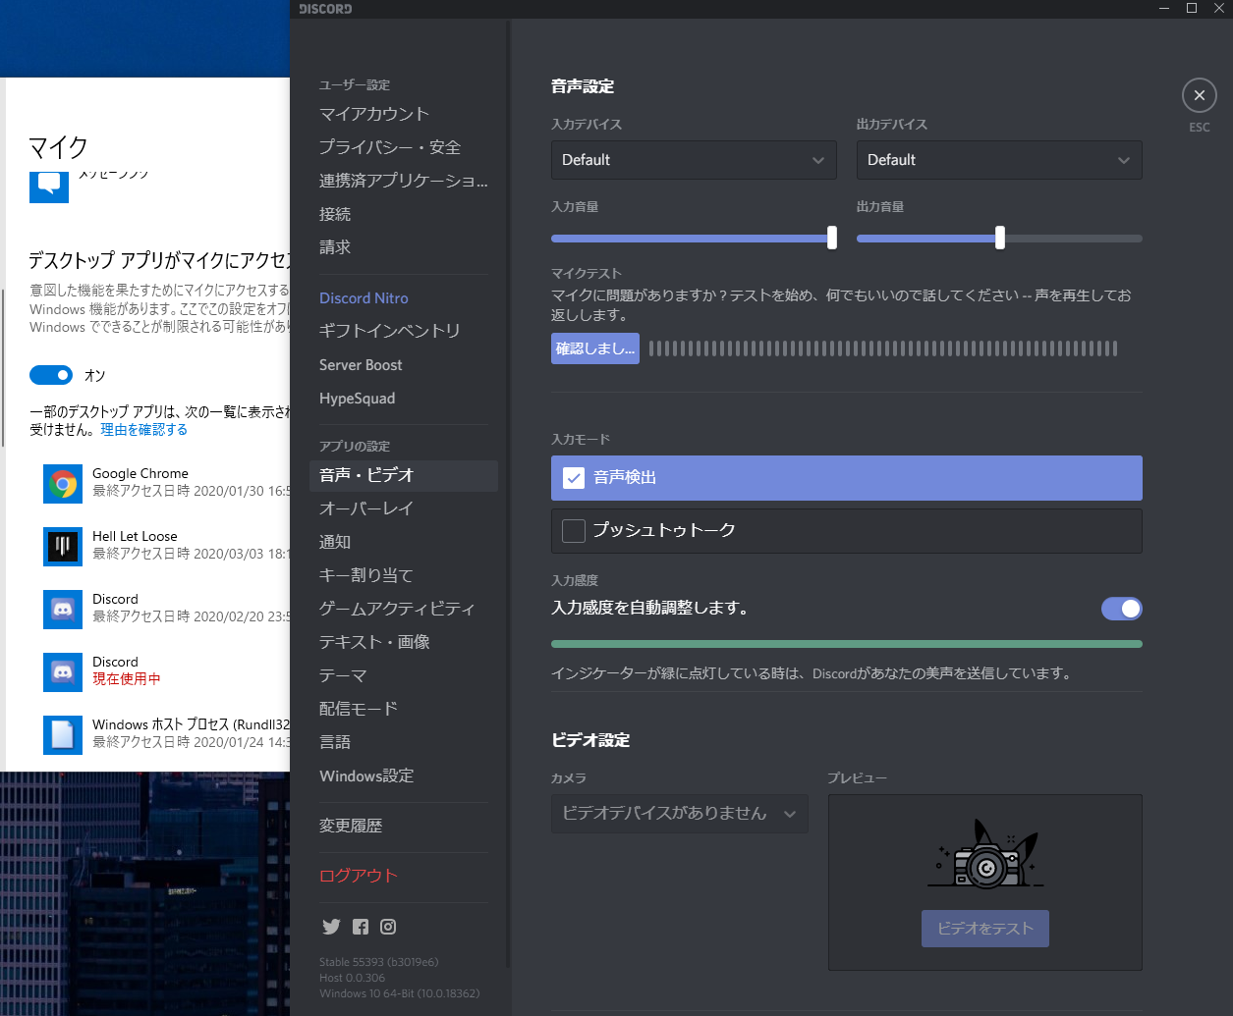This screenshot has height=1016, width=1233.
Task: Click the Hell Let Loose app name
Action: pos(135,536)
